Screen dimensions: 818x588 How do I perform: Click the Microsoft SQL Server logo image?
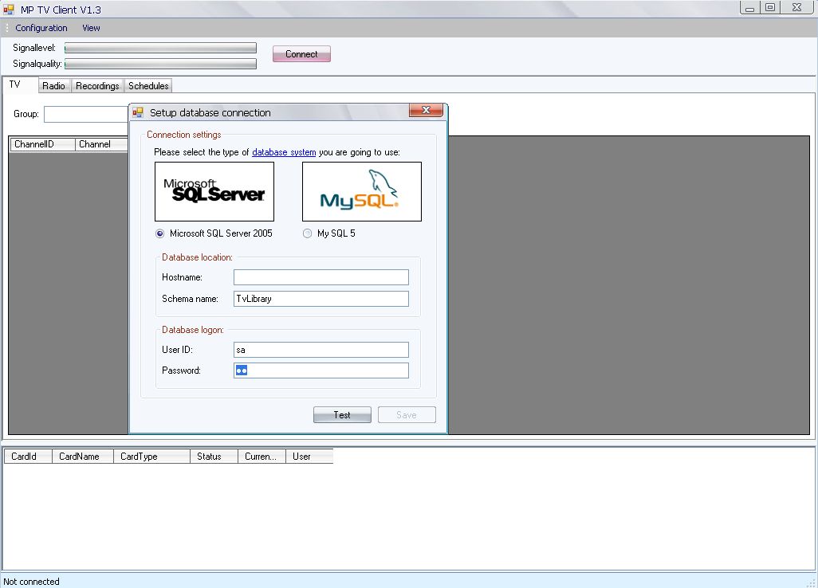214,192
